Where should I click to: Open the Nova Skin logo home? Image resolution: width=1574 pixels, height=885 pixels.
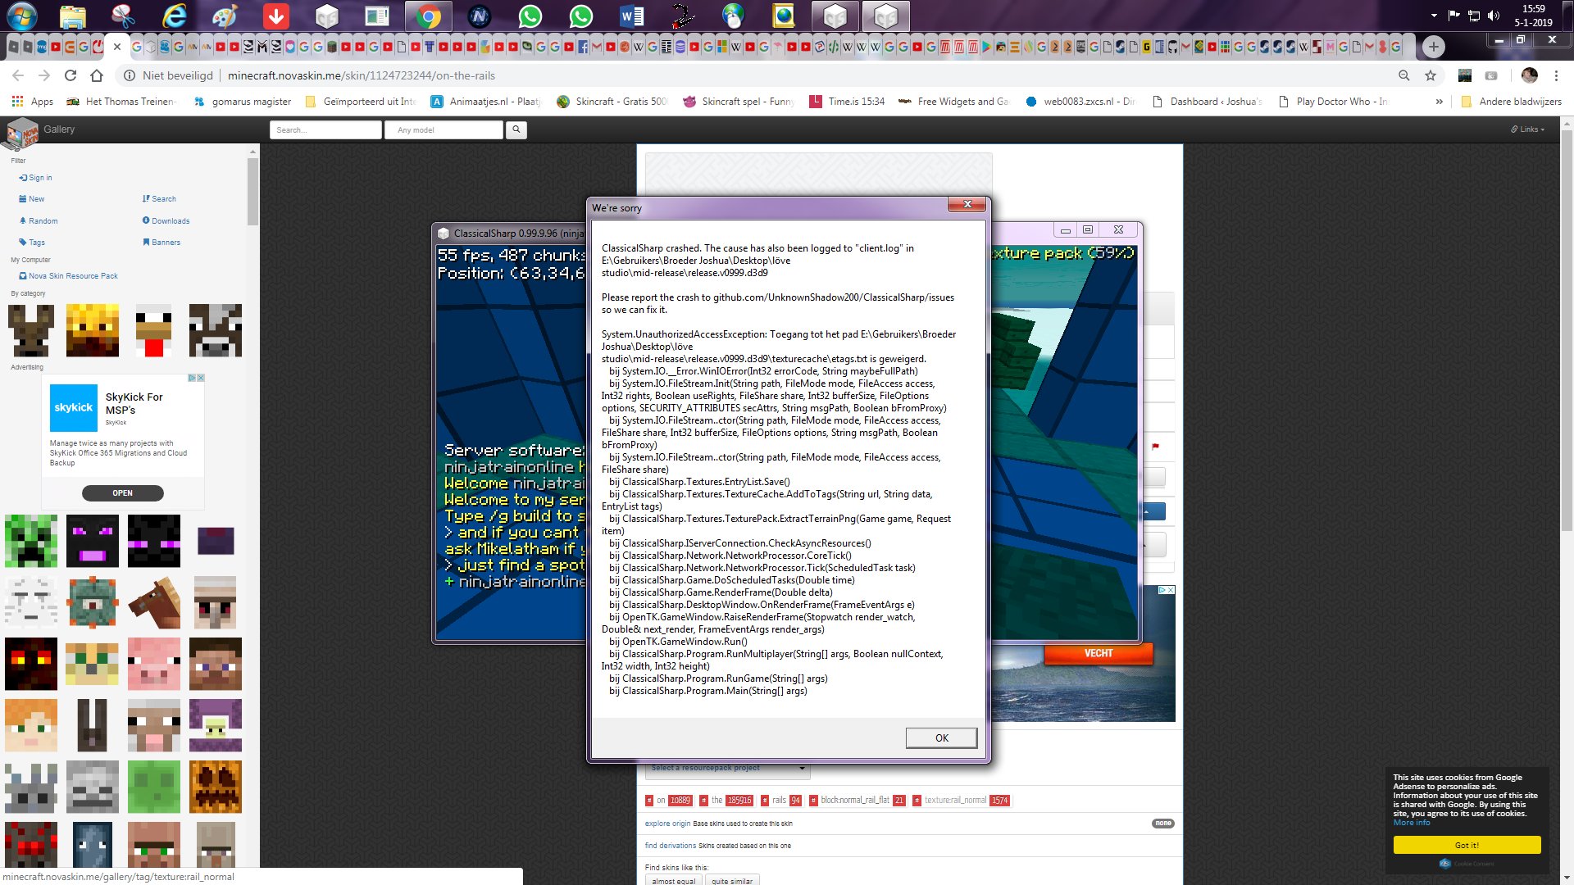click(22, 132)
